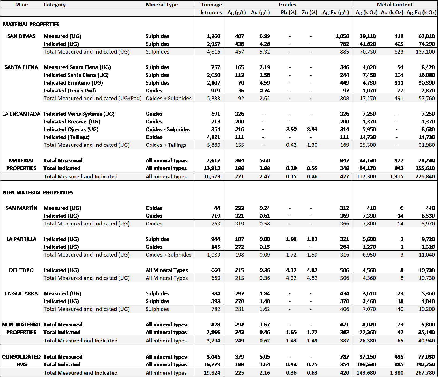Click the SAN MARTÍN mine label

pos(21,208)
